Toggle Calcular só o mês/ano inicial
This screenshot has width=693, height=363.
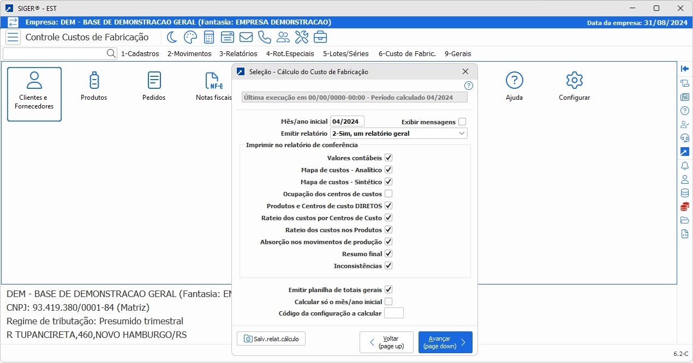(x=389, y=301)
